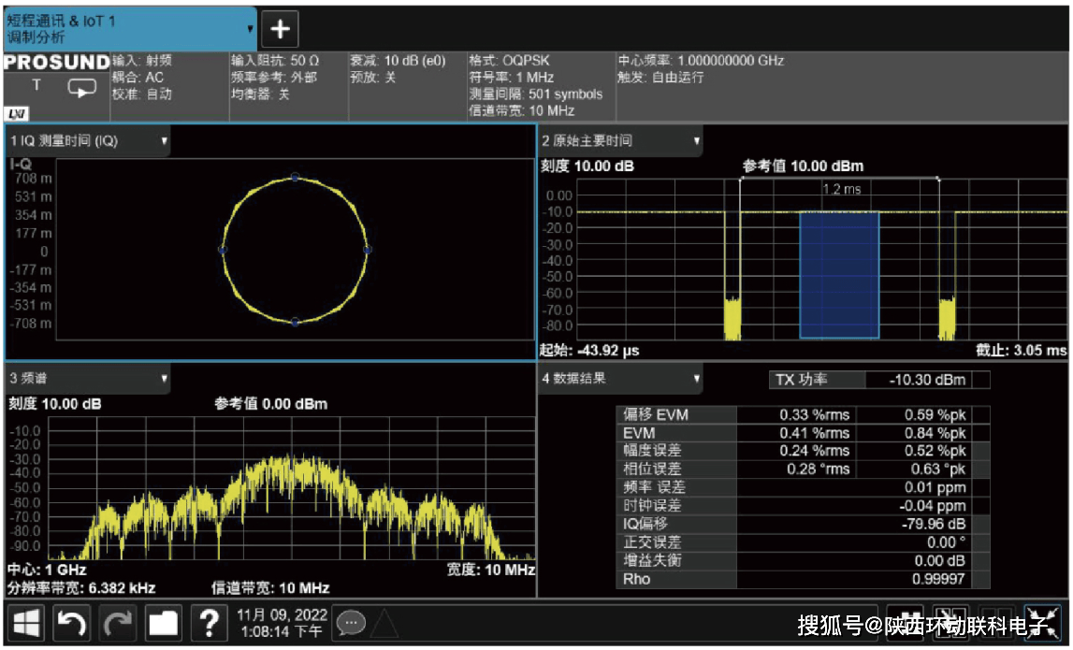Open help with the question mark icon
This screenshot has width=1073, height=650.
210,623
